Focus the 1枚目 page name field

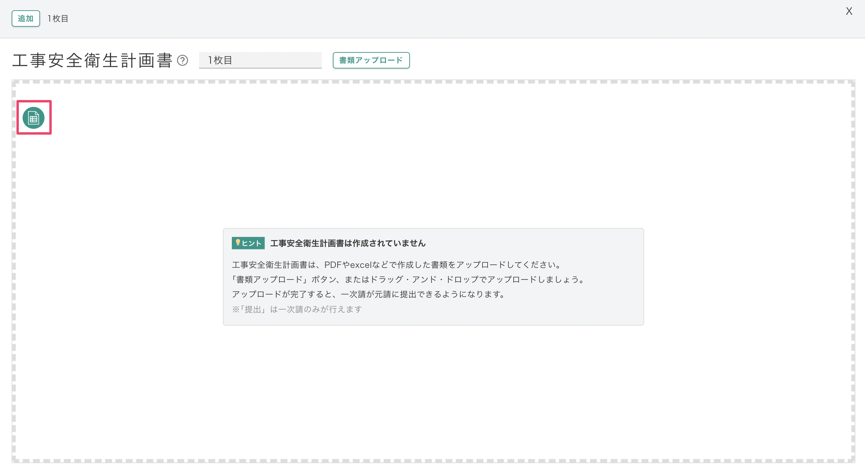(260, 60)
